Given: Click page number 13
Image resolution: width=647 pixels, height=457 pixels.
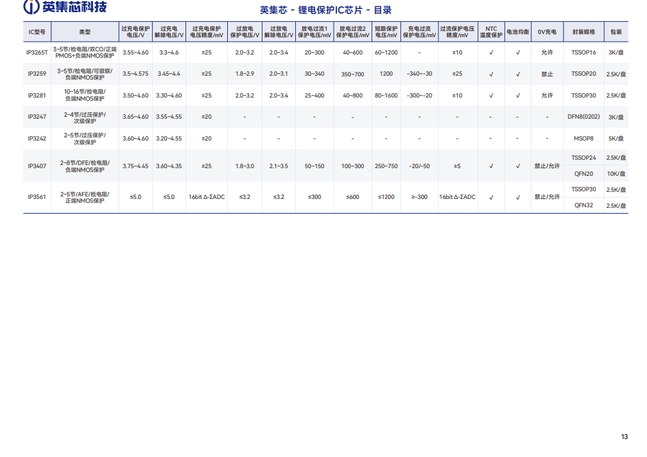Looking at the screenshot, I should point(625,436).
